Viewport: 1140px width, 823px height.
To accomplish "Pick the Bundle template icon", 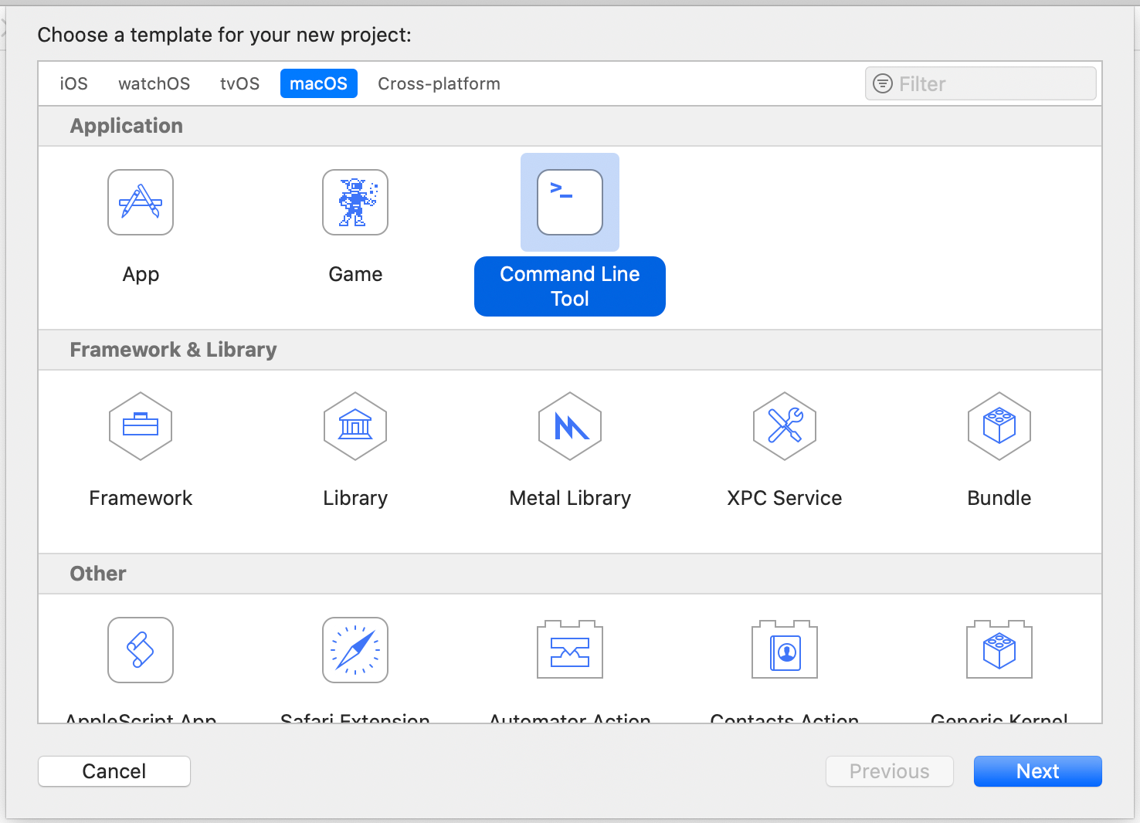I will coord(999,426).
